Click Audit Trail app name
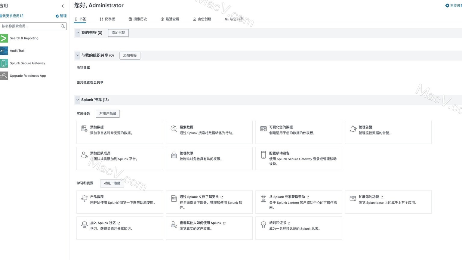Viewport: 462px width, 260px height. [17, 51]
